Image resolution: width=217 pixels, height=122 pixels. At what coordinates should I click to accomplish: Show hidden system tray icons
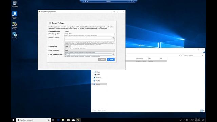pyautogui.click(x=184, y=120)
